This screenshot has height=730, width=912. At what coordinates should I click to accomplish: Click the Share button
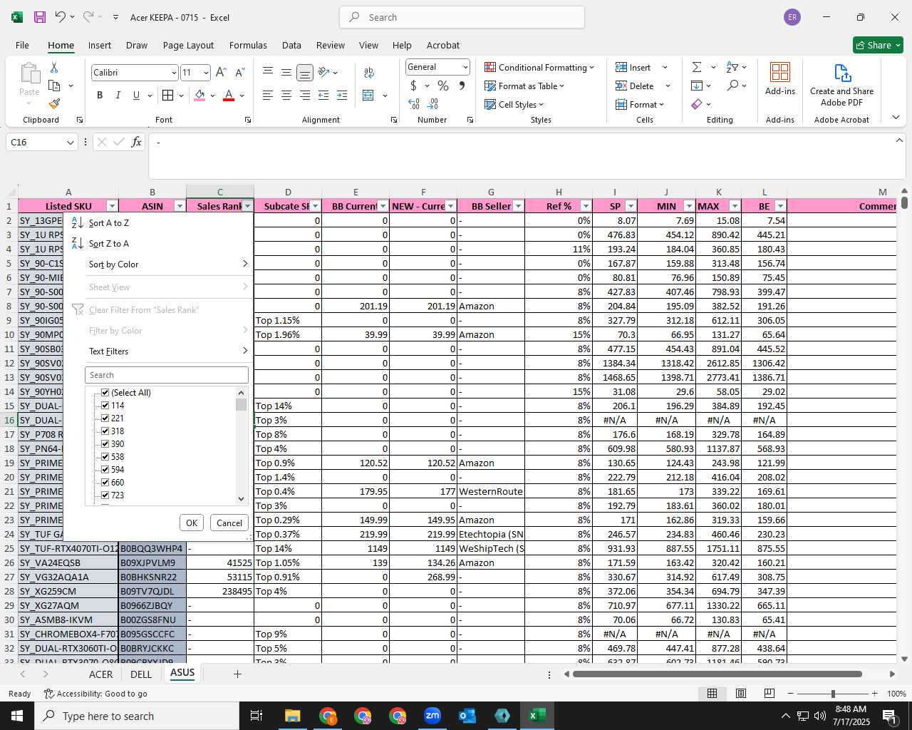point(879,45)
